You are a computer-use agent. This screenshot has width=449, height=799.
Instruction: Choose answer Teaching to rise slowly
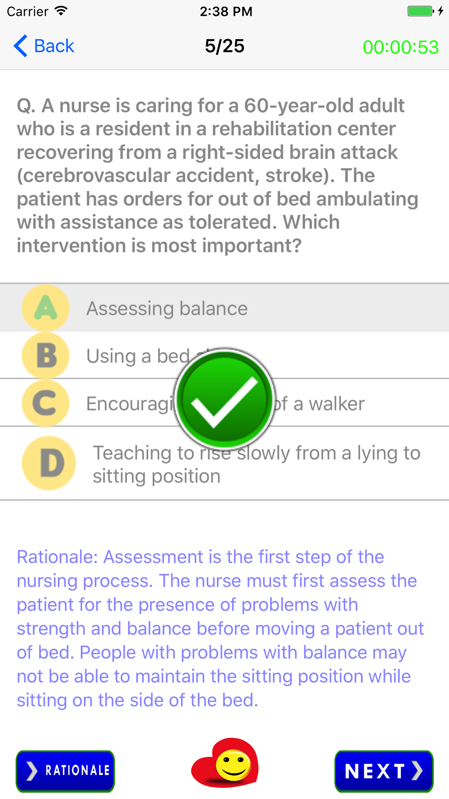(x=224, y=463)
